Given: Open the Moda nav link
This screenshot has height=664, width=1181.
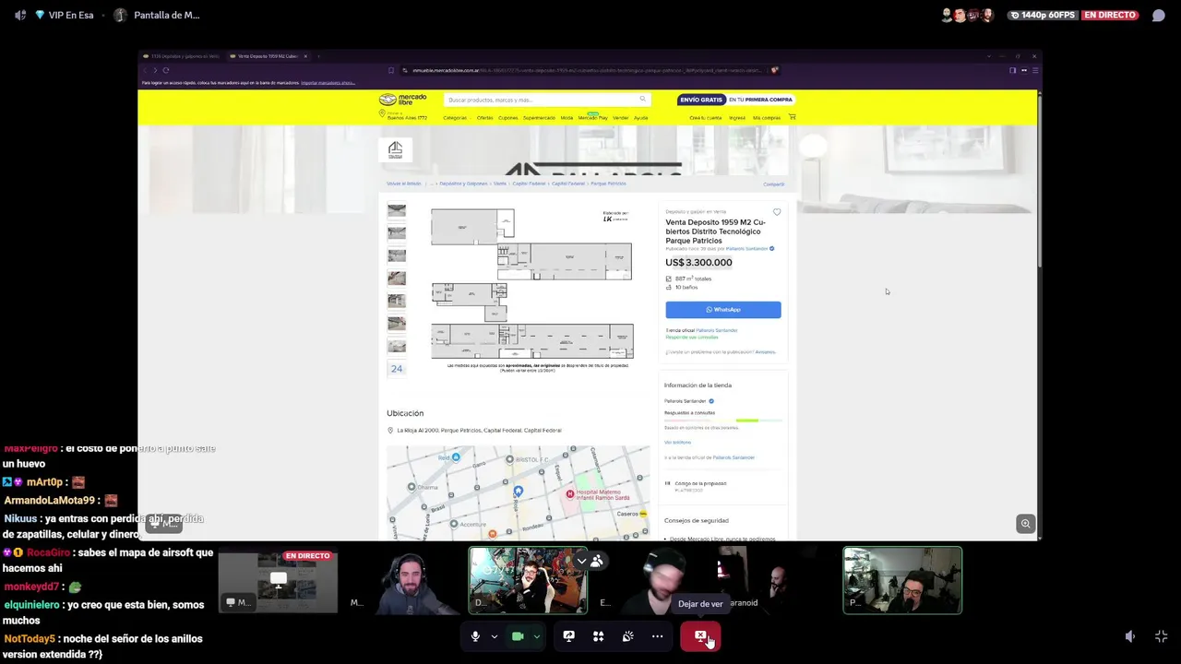Looking at the screenshot, I should (567, 118).
